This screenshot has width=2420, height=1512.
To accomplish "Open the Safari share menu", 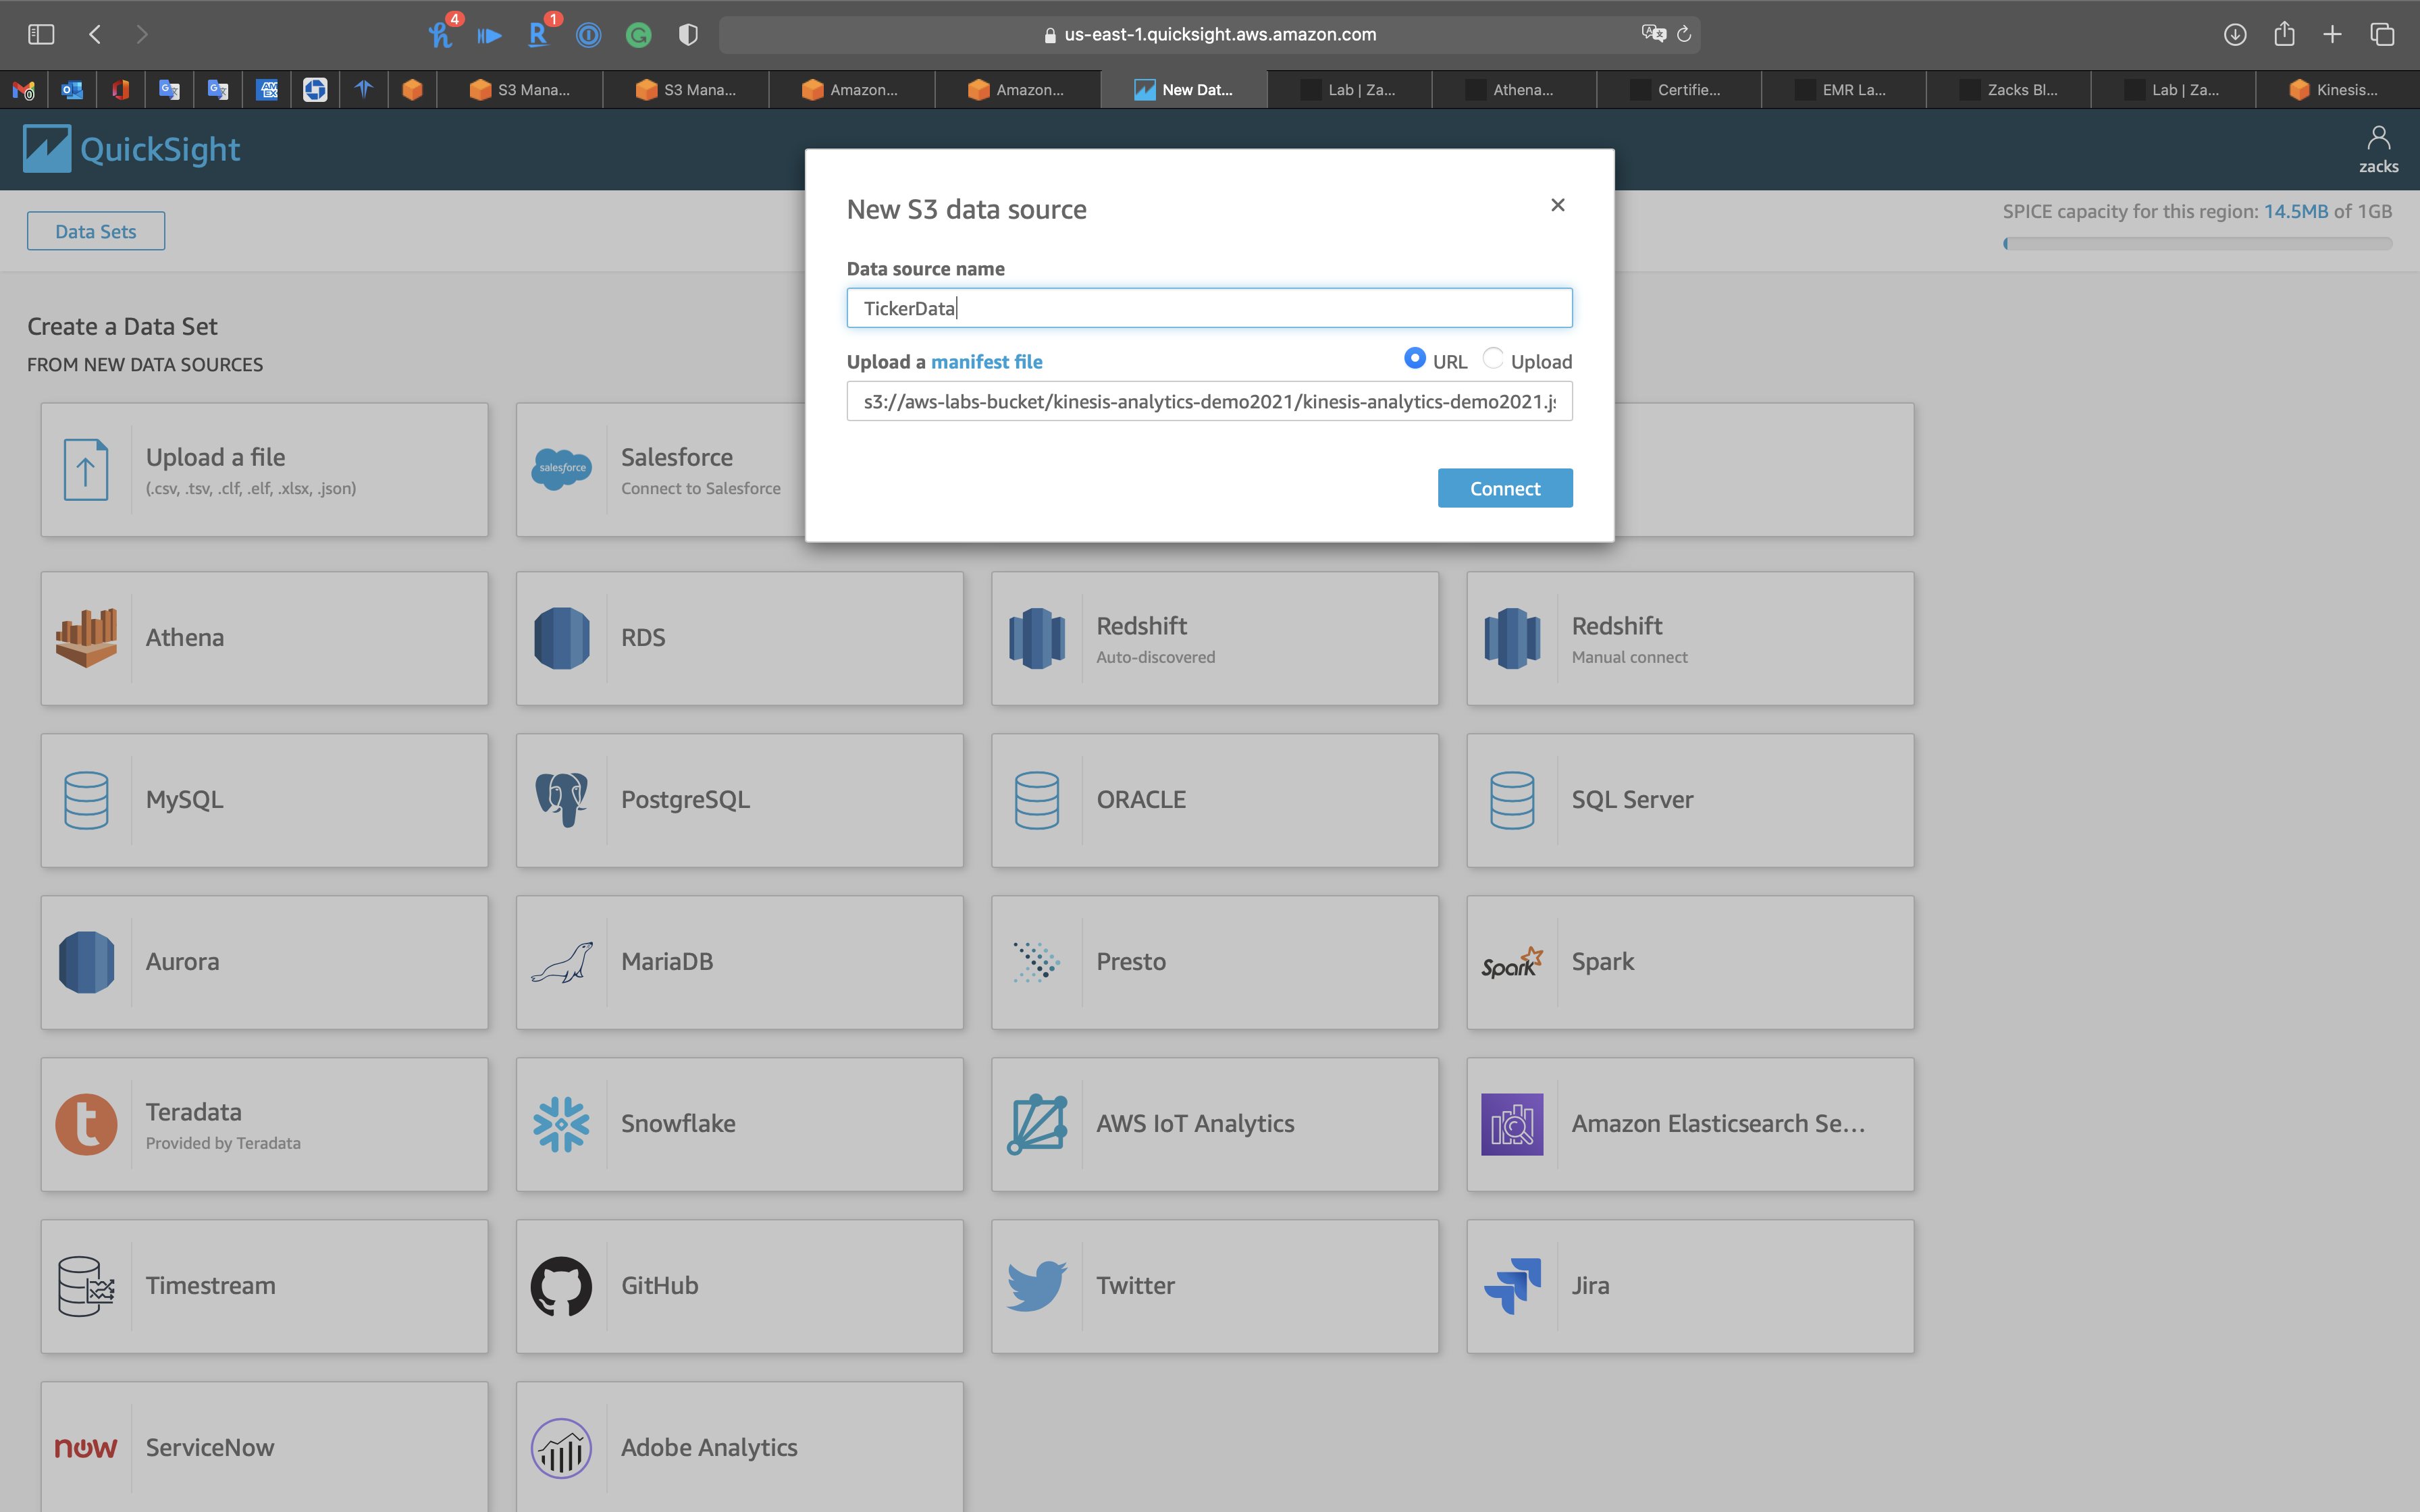I will click(x=2284, y=34).
